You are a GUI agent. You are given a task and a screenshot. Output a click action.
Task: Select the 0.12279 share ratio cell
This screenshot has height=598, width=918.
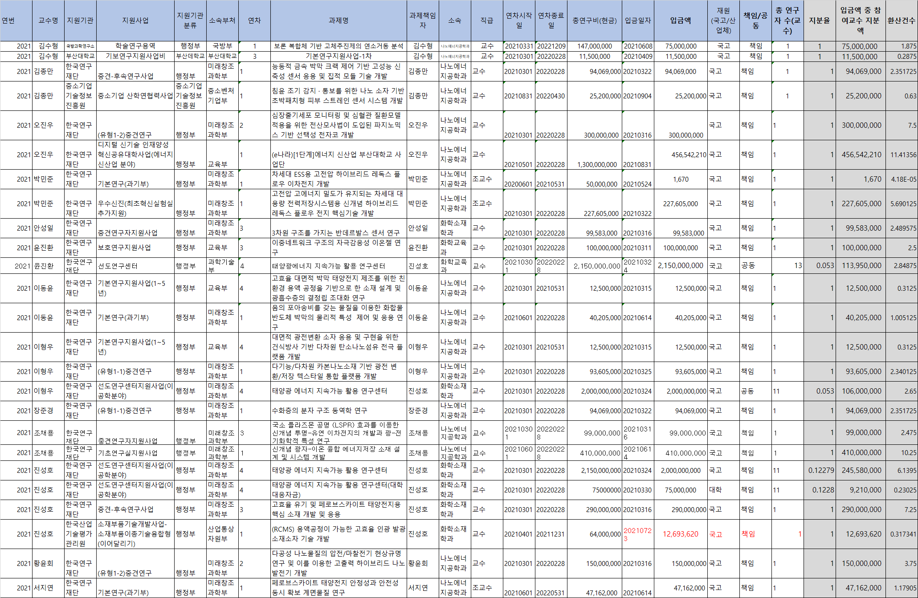point(821,470)
